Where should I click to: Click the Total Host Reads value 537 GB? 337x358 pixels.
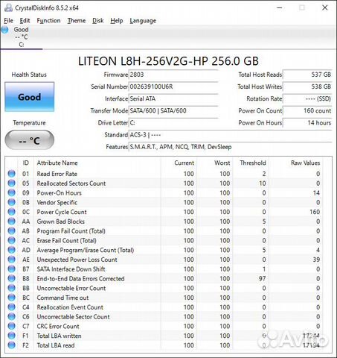[307, 75]
